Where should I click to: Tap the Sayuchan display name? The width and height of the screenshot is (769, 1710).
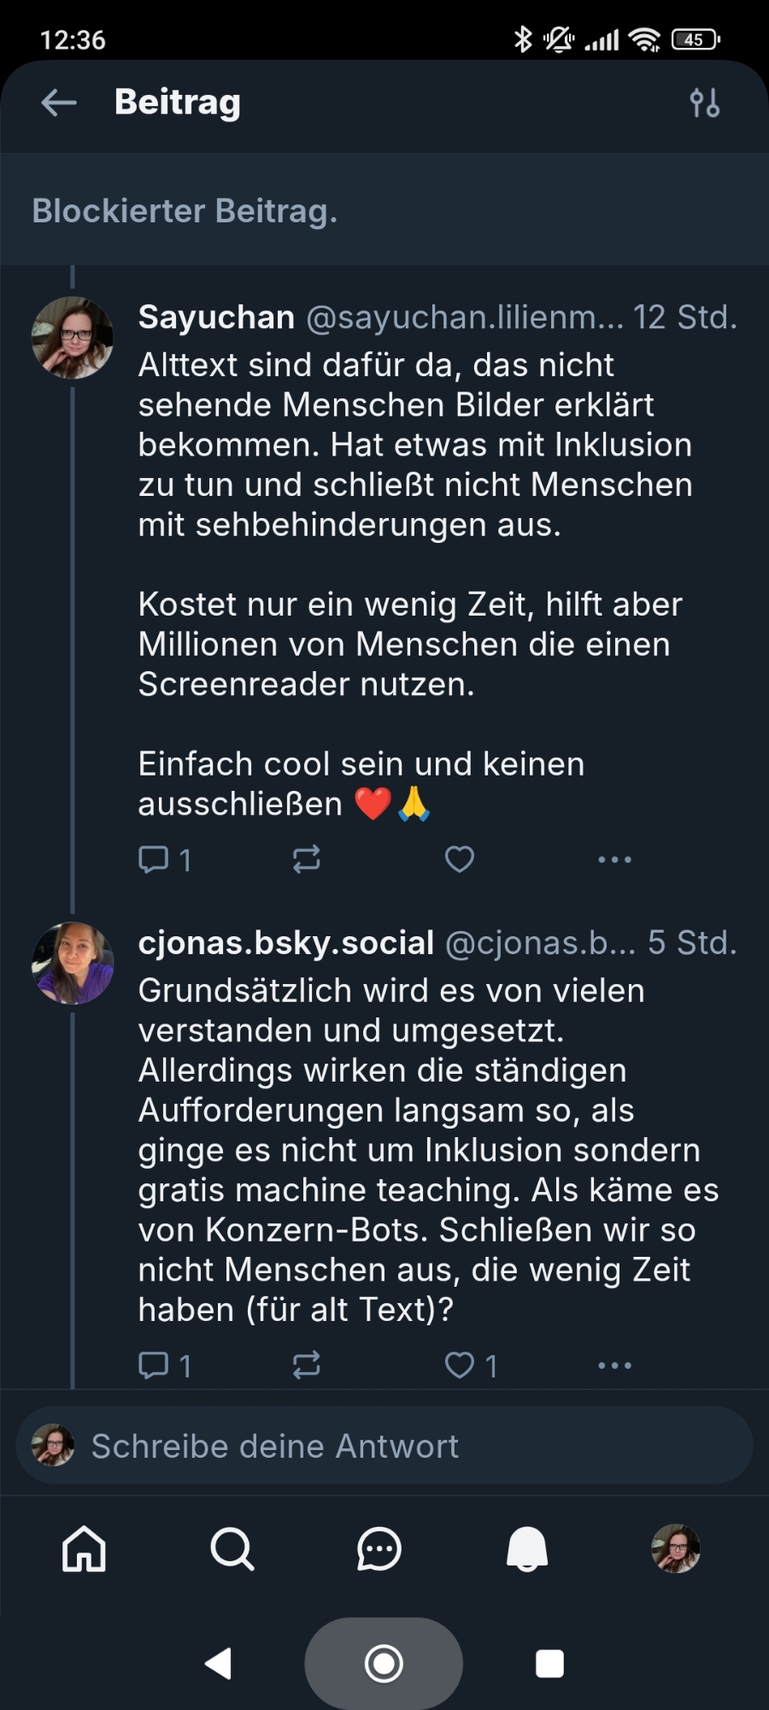(x=216, y=317)
